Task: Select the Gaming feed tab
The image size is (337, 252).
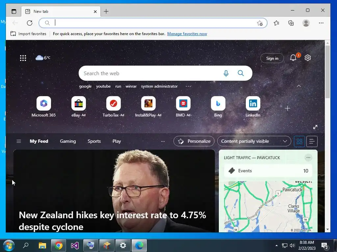Action: [68, 141]
